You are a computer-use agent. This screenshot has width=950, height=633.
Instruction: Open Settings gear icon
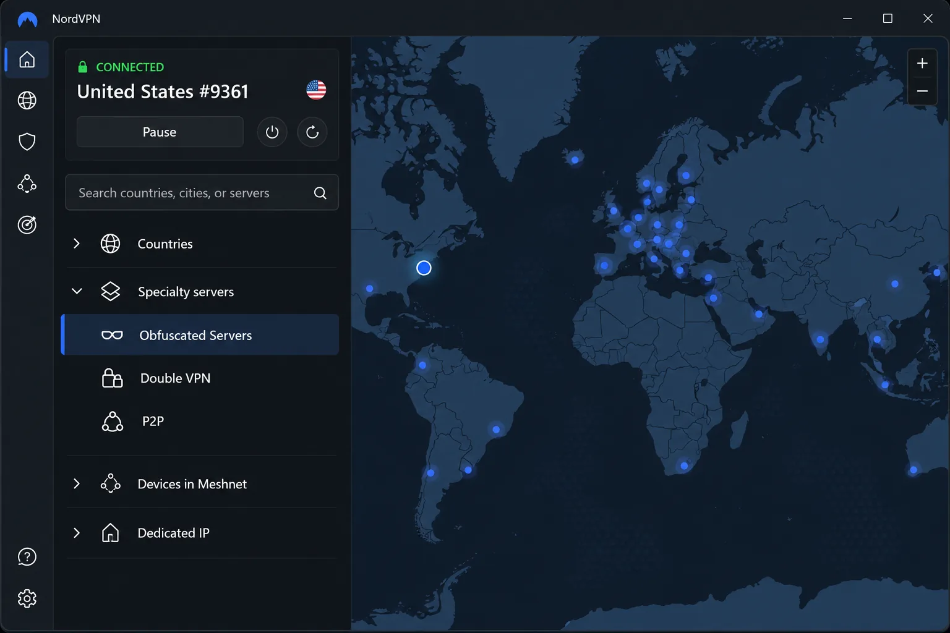(27, 598)
